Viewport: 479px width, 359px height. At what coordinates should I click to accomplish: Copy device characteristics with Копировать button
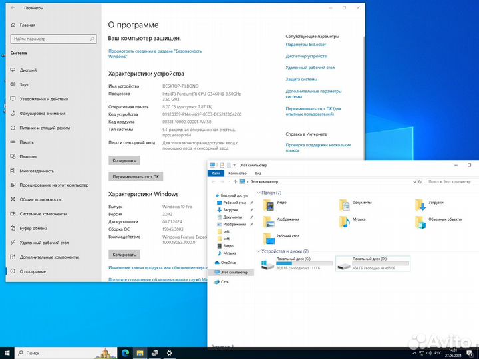coord(124,160)
